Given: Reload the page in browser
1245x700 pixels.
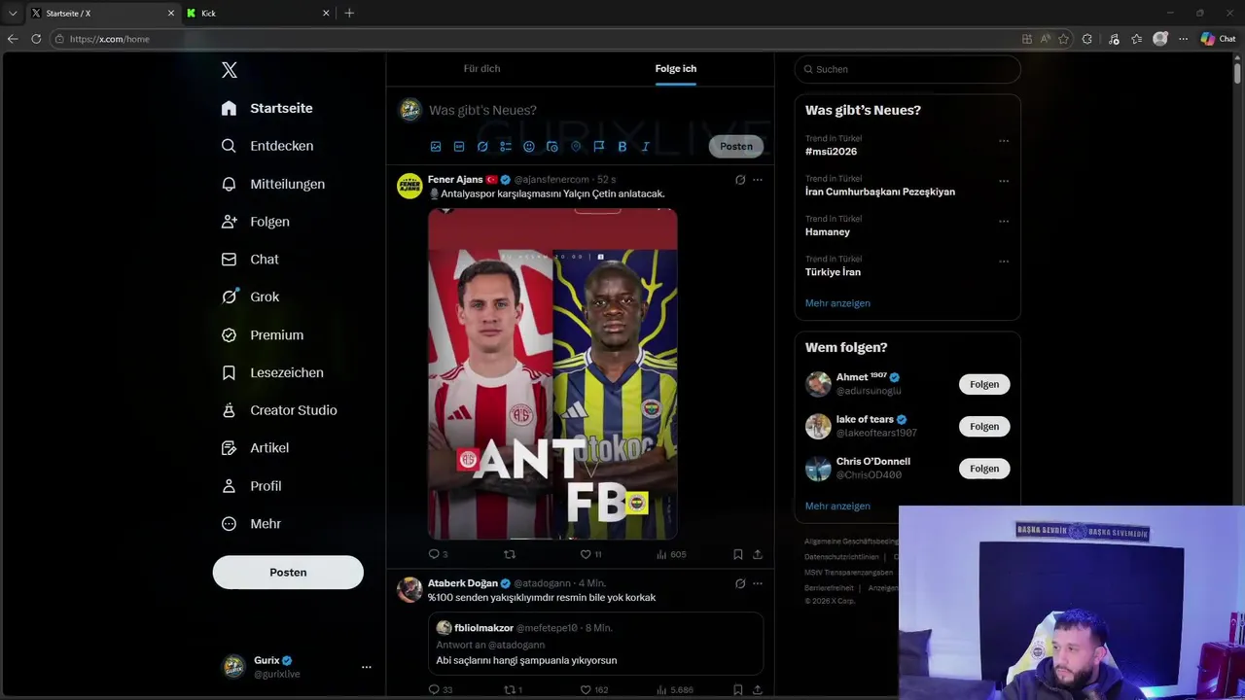Looking at the screenshot, I should (36, 39).
